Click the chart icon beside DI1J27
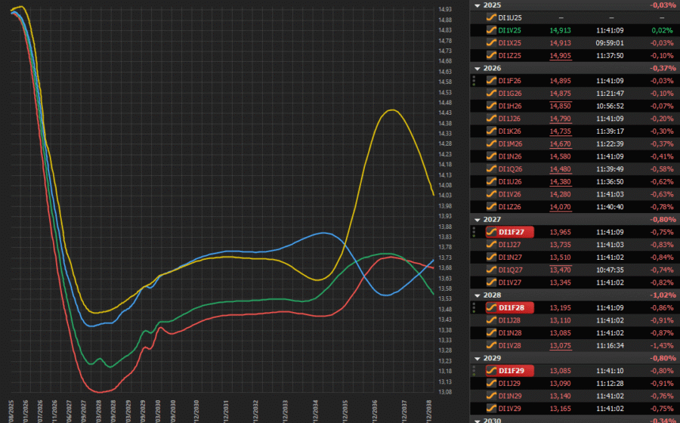680x423 pixels. [x=491, y=245]
